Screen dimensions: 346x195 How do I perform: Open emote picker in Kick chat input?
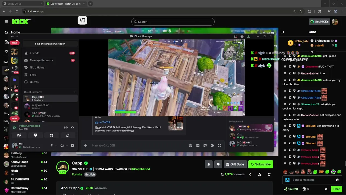click(x=337, y=180)
